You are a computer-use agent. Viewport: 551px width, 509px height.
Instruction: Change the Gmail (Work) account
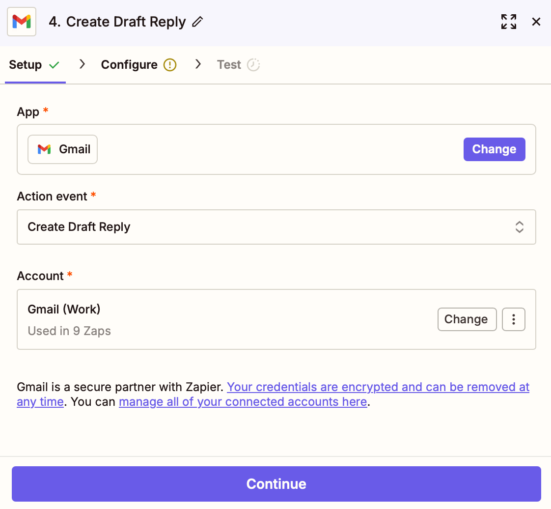click(x=467, y=319)
